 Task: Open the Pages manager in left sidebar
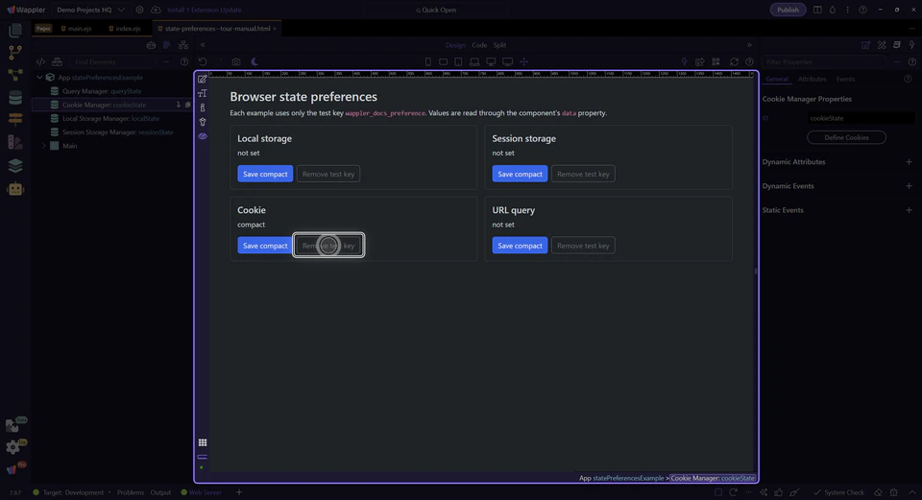coord(15,30)
